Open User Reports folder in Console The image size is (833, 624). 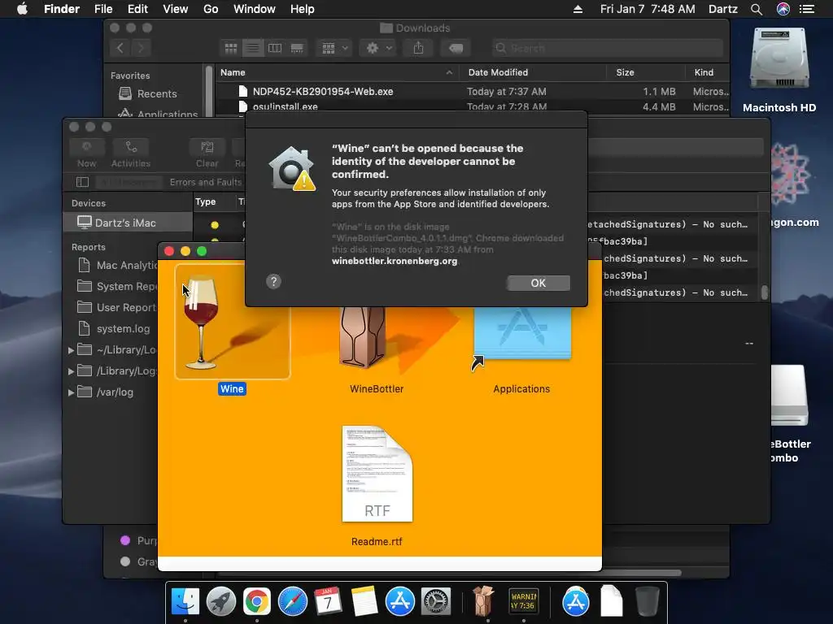tap(118, 308)
